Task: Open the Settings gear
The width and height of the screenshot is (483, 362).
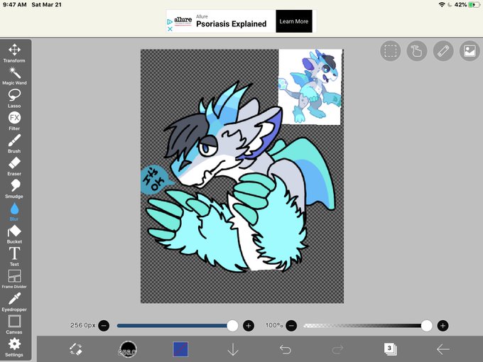Action: coord(14,347)
